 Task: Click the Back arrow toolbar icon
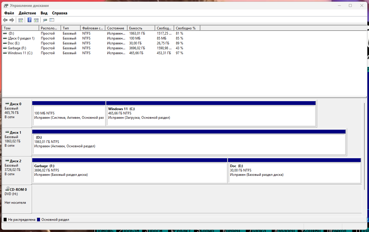5,20
